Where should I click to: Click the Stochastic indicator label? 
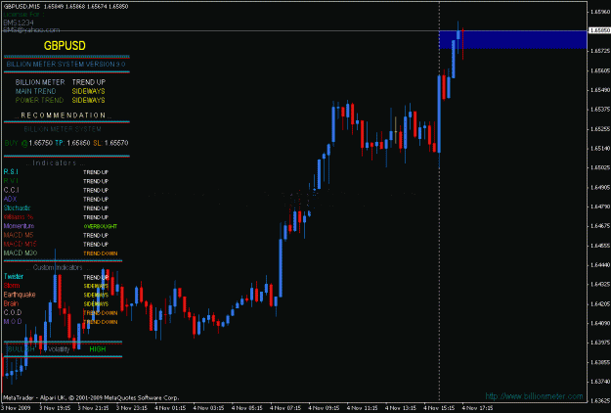(x=18, y=207)
